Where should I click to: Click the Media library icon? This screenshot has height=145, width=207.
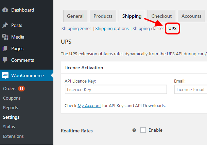coord(5,37)
